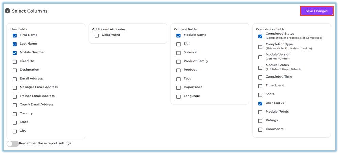This screenshot has width=339, height=154.
Task: Uncheck the Module Name checkbox
Action: pyautogui.click(x=179, y=35)
